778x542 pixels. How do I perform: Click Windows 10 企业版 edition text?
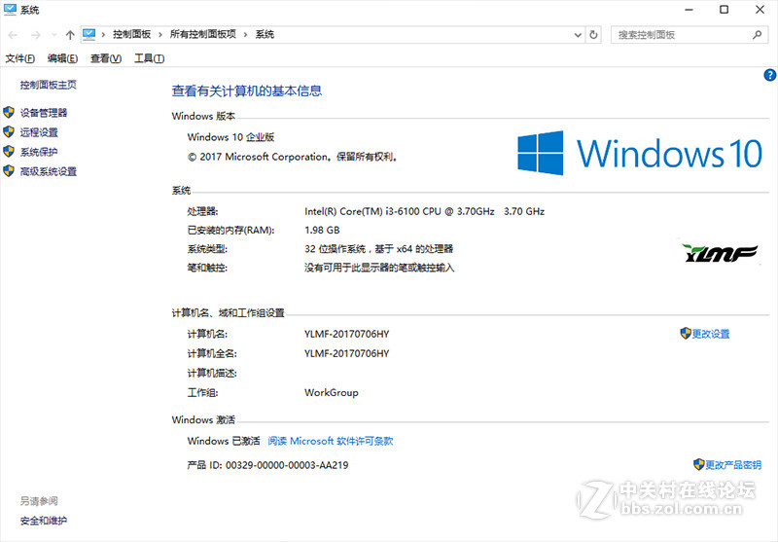click(230, 137)
